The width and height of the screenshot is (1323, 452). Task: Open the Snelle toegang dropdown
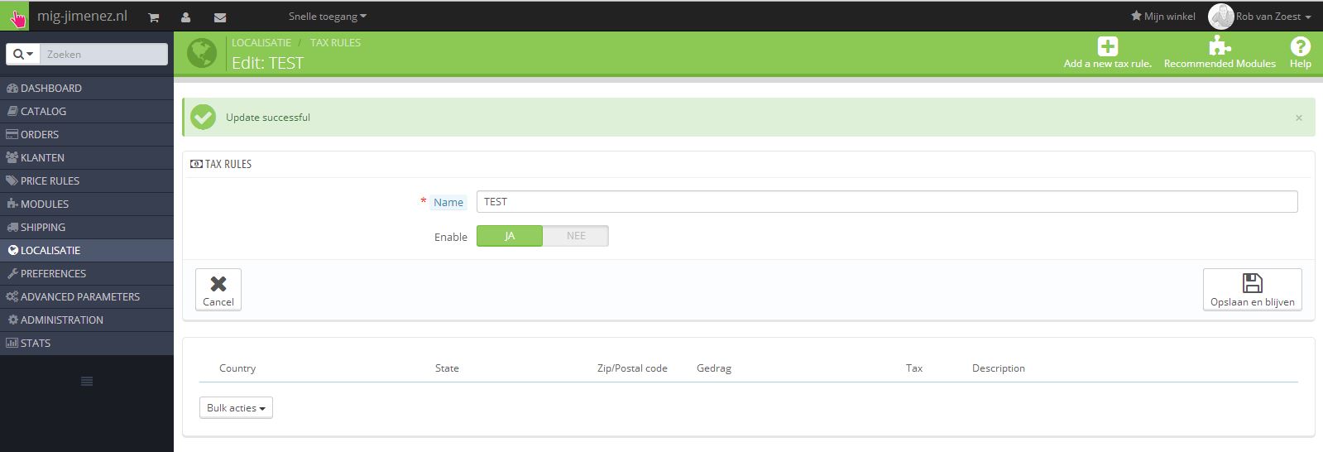point(327,17)
